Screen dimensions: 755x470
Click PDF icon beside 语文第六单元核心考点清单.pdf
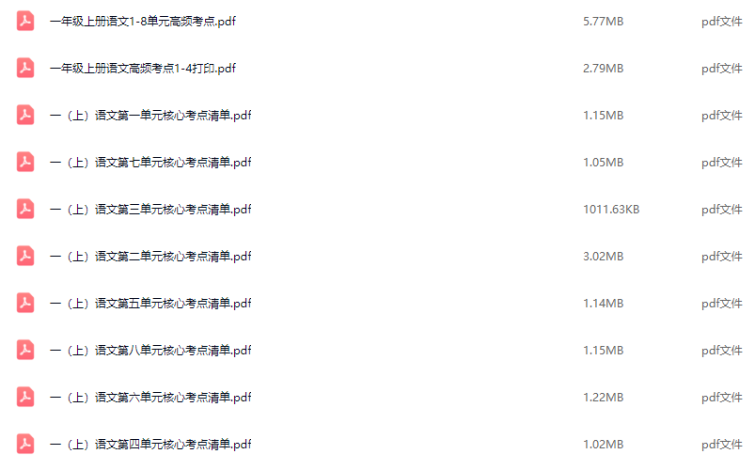tap(25, 397)
